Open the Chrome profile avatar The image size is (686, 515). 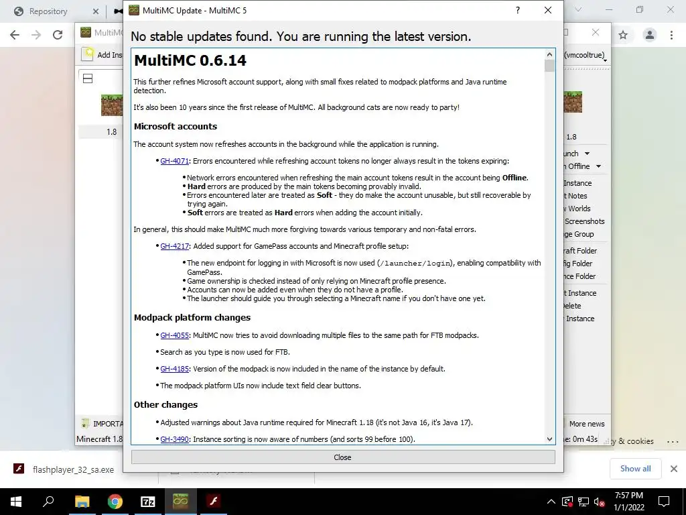[x=650, y=35]
